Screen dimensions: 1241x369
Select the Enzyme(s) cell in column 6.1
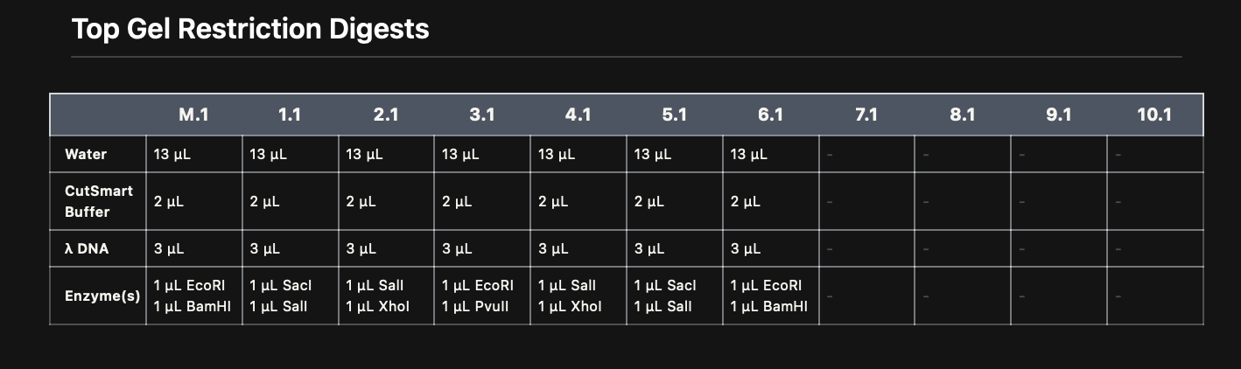770,296
